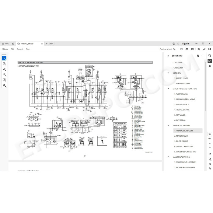Open the notifications bell
This screenshot has height=213, width=213.
coord(178,44)
